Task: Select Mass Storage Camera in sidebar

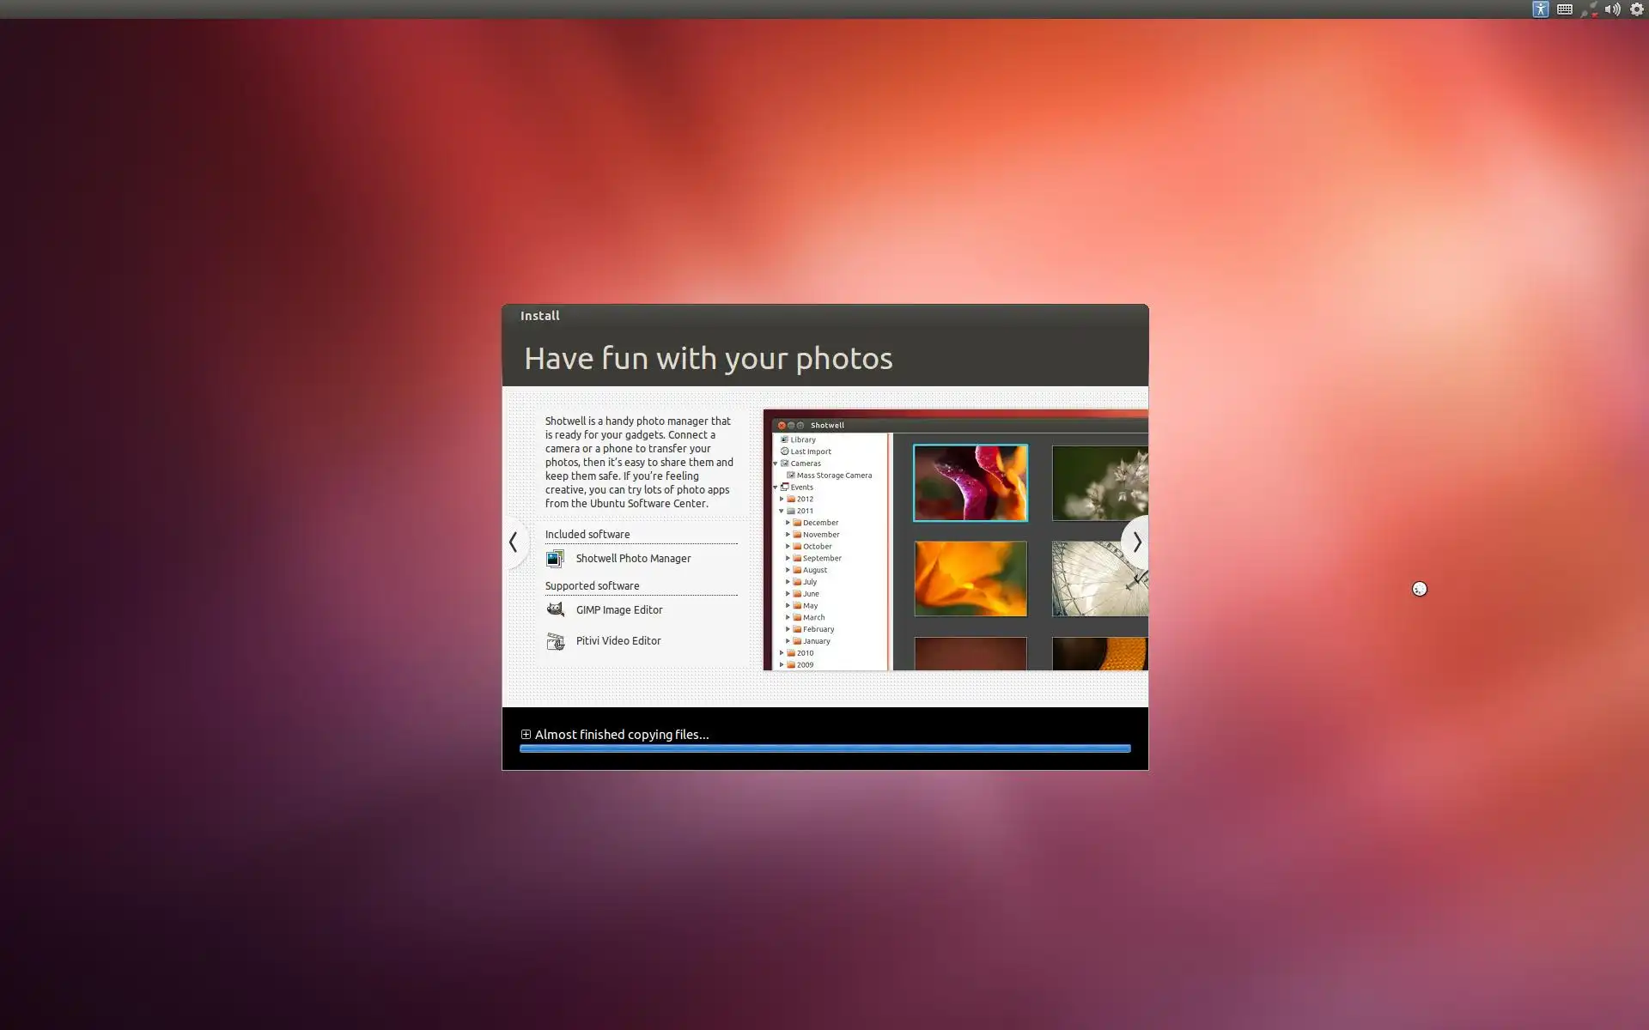Action: [x=833, y=476]
